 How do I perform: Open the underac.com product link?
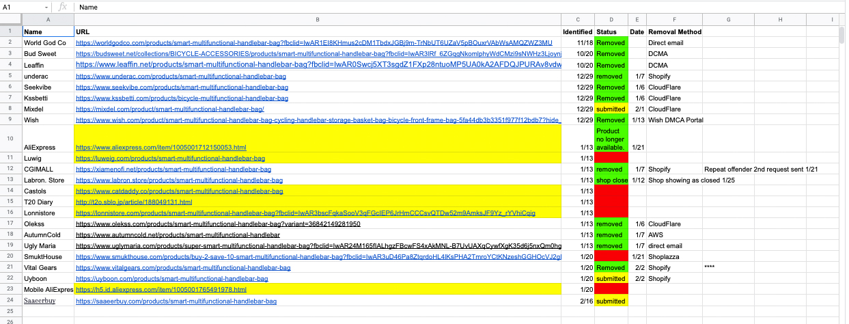pyautogui.click(x=181, y=77)
